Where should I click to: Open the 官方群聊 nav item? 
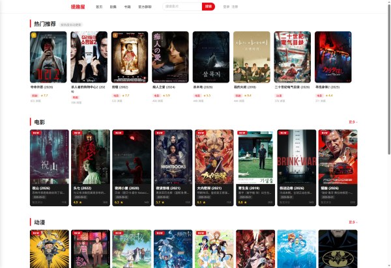tap(145, 7)
